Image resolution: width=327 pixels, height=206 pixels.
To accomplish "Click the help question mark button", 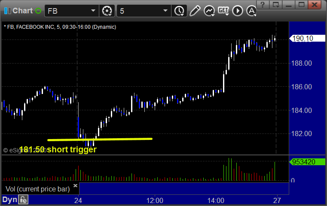I will (263, 5).
